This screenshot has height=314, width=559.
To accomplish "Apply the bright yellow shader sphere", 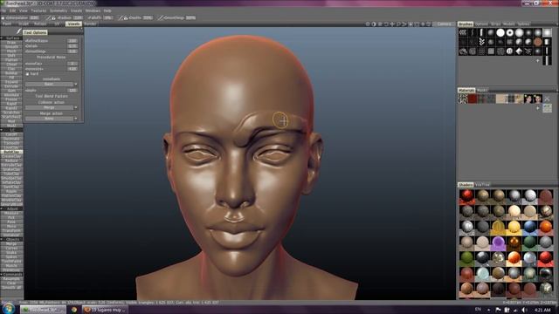I will 514,227.
